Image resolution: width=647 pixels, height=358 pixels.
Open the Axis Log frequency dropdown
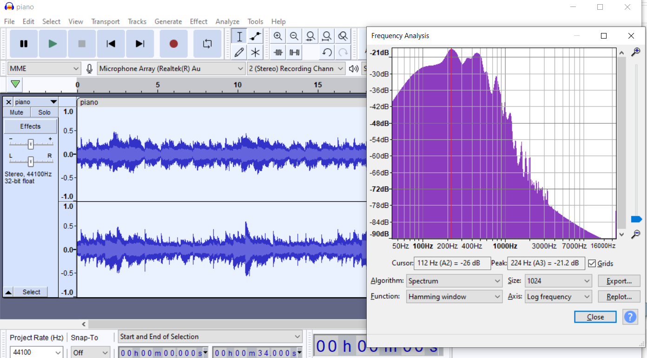(558, 297)
